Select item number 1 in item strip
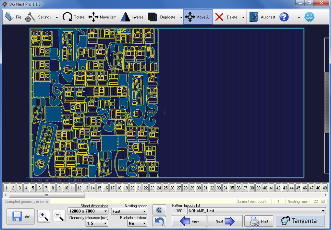 [x=6, y=188]
